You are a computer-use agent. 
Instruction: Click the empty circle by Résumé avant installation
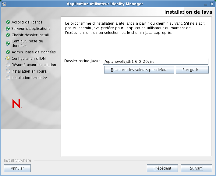coord(8,65)
